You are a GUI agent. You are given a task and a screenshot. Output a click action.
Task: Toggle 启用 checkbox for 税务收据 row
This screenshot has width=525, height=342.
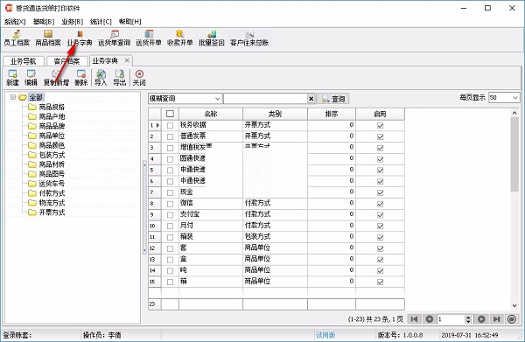tap(380, 125)
